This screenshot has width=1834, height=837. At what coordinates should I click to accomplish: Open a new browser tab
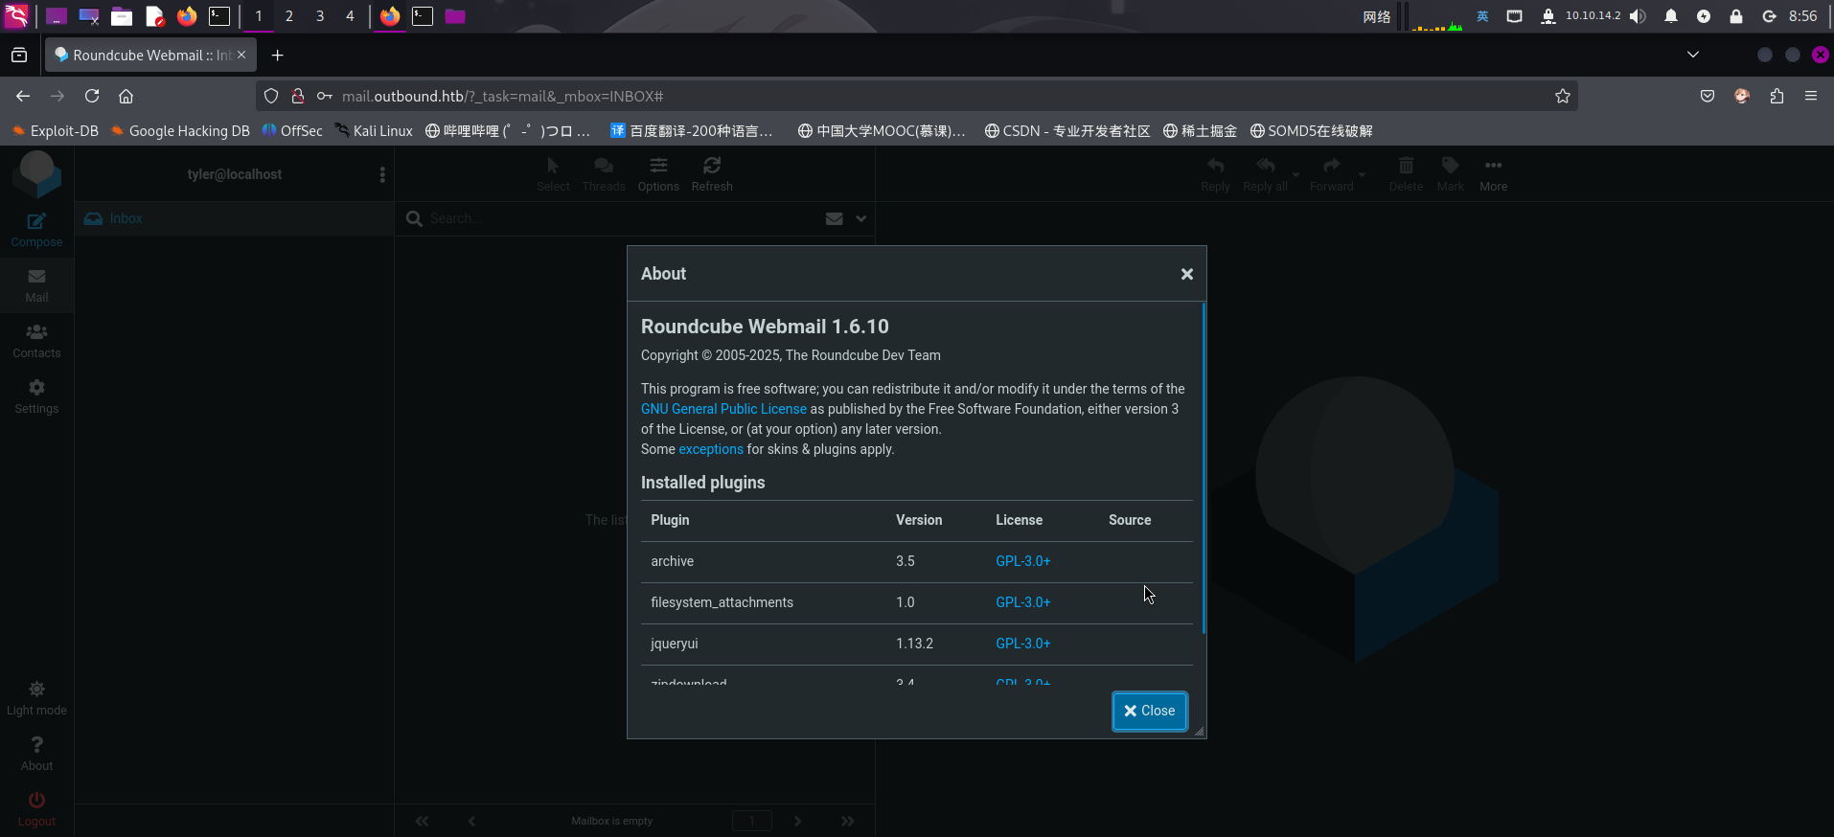pyautogui.click(x=277, y=56)
